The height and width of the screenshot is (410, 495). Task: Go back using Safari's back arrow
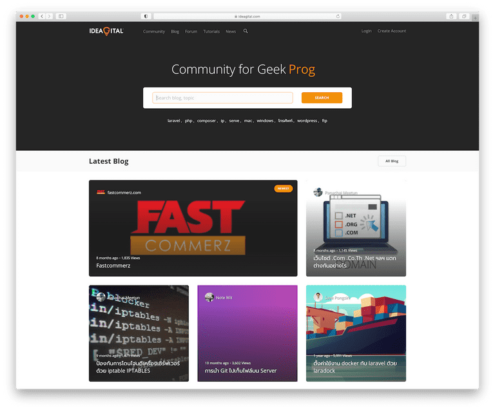(42, 16)
